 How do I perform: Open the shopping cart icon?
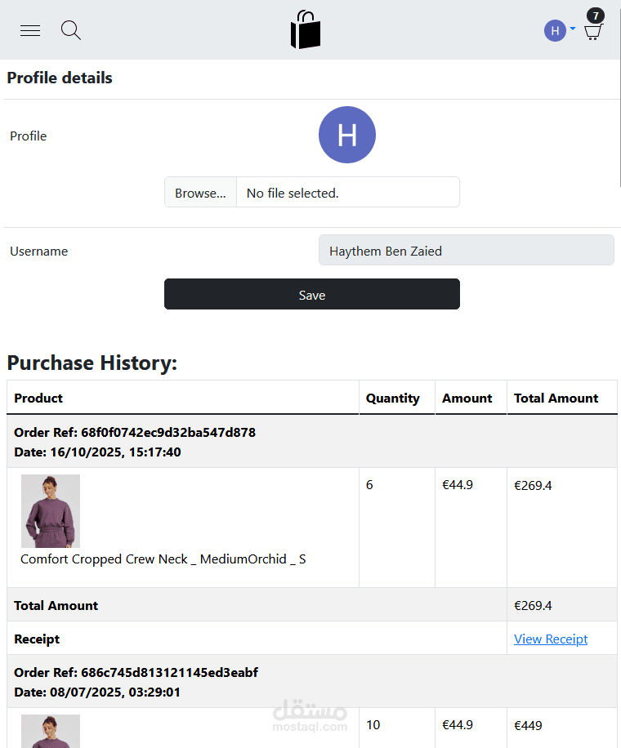click(594, 33)
